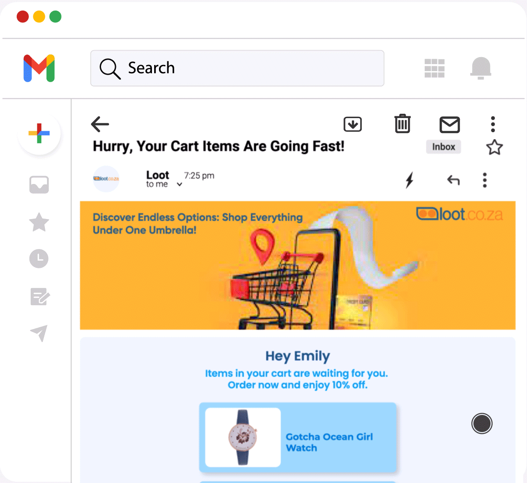Click the yellow minimize window button
This screenshot has width=527, height=483.
click(x=39, y=17)
